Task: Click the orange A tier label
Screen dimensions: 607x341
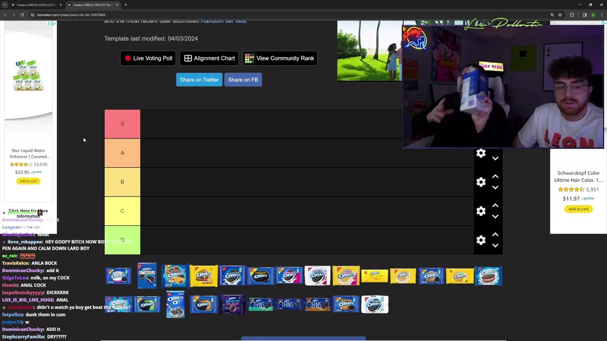Action: click(122, 153)
